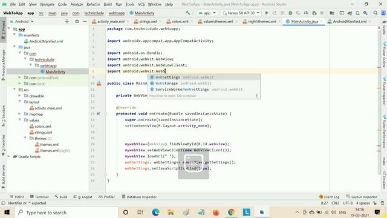
Task: Open Database Inspector tool window
Action: pos(139,197)
